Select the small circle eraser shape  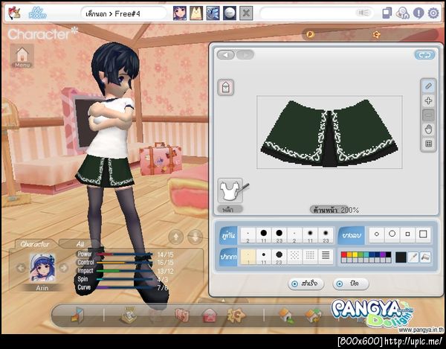point(377,234)
